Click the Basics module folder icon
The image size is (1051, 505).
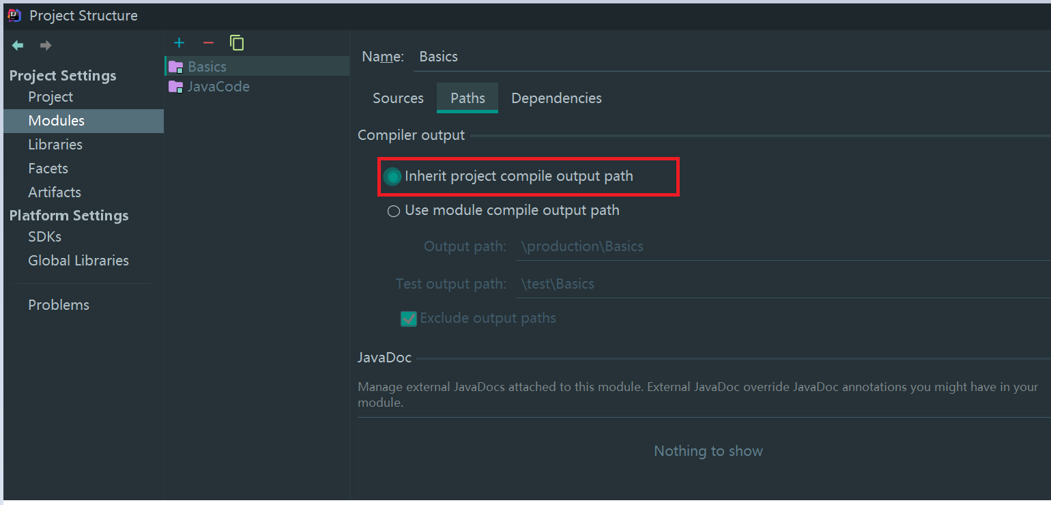coord(177,66)
